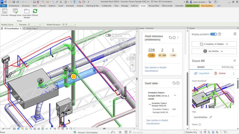Screen dimensions: 239x134
Task: Open Help question mark in title bar
Action: [x=215, y=2]
